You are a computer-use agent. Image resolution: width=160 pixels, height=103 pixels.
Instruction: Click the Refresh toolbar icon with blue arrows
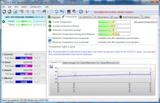[4, 12]
